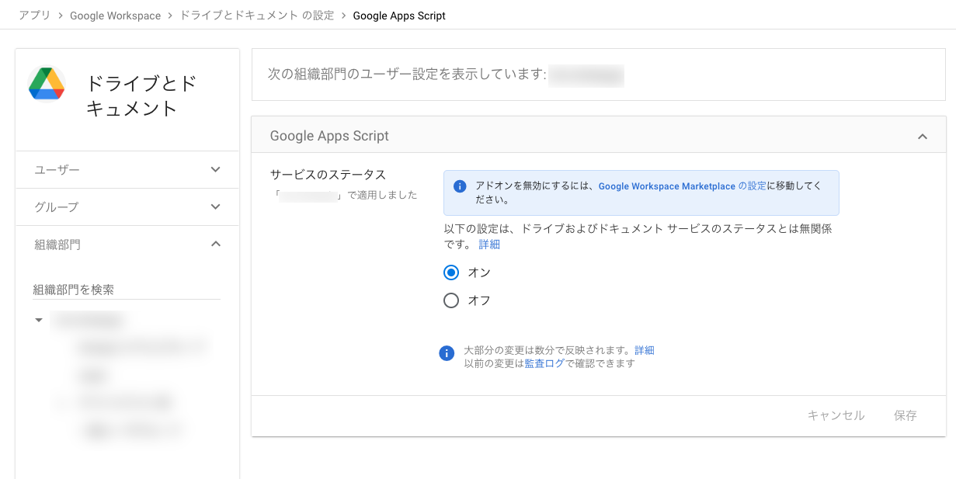Click the 保存 button
This screenshot has height=479, width=956.
(x=906, y=415)
